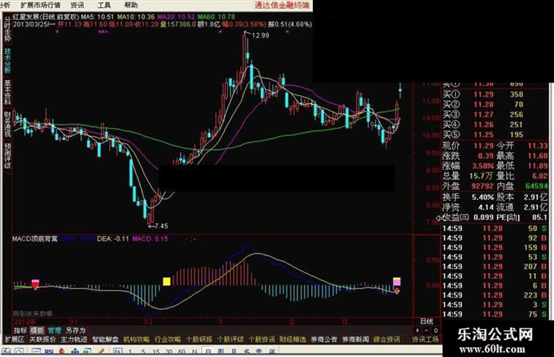Open the 扩展市场行情 menu
Screen dimensions: 554x357
[40, 5]
